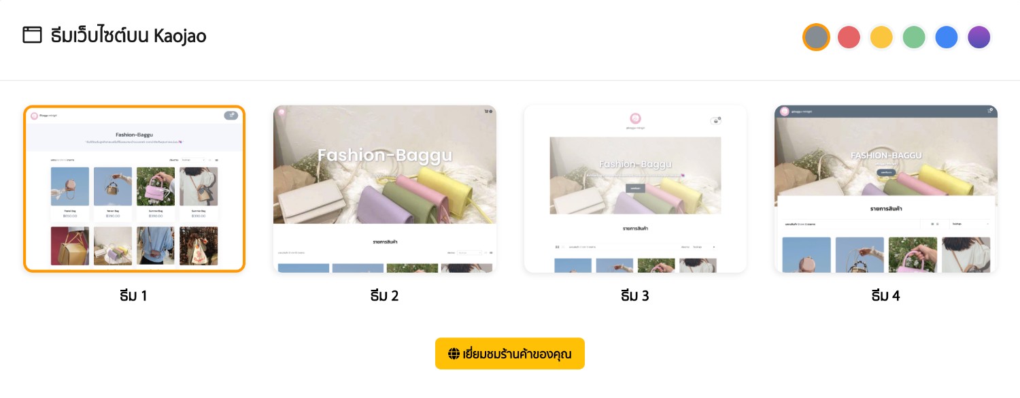Click the ธีม 1 label
Image resolution: width=1020 pixels, height=398 pixels.
coord(133,295)
